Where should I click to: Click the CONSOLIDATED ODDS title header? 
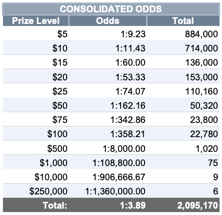111,9
